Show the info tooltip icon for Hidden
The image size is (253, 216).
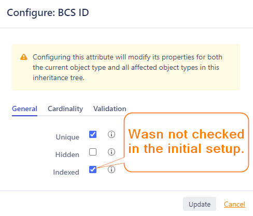pos(111,152)
